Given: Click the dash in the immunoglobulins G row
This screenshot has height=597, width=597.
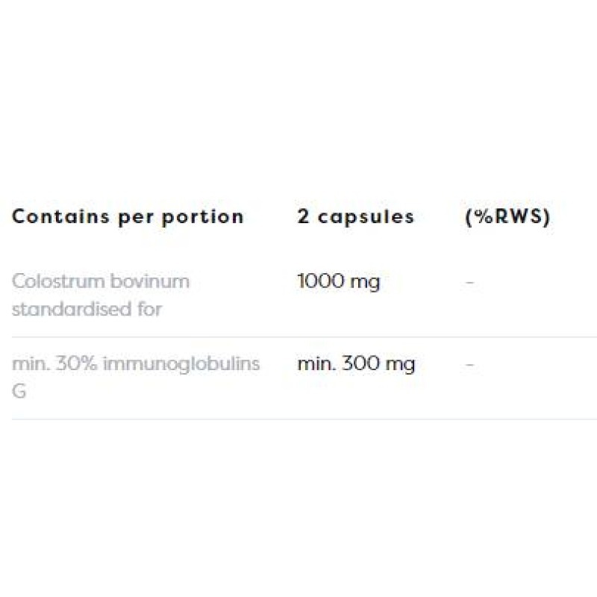Looking at the screenshot, I should click(469, 364).
